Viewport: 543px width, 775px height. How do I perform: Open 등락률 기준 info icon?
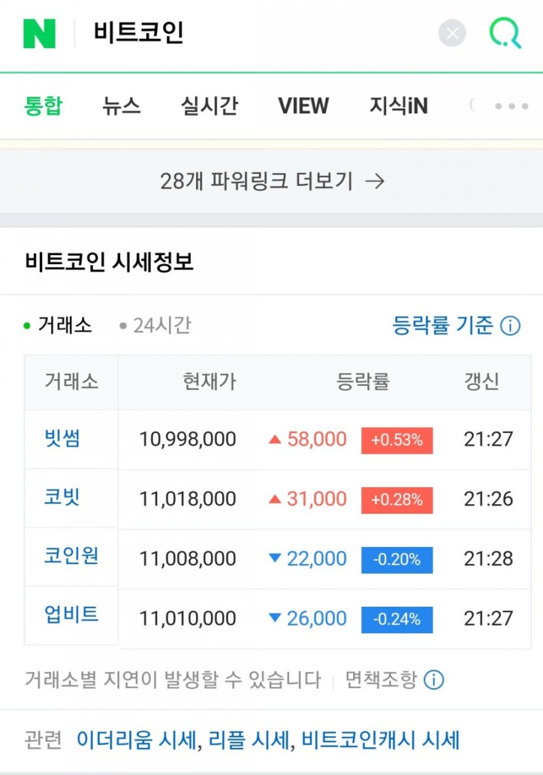click(x=510, y=326)
